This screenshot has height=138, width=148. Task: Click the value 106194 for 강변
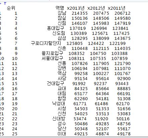click(80, 69)
